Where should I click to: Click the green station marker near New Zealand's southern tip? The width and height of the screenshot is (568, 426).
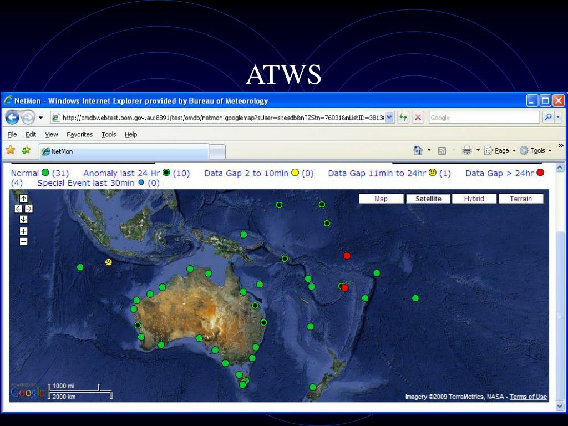pos(313,387)
